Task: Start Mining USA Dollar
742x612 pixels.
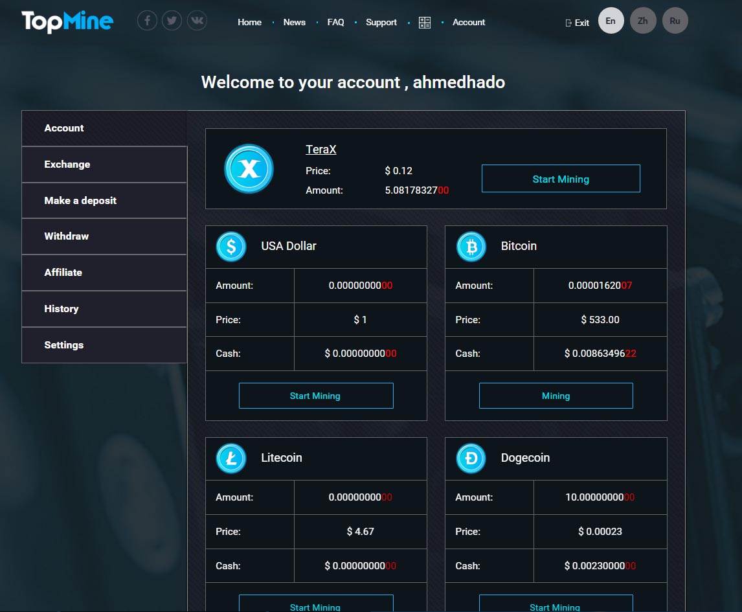Action: point(315,396)
